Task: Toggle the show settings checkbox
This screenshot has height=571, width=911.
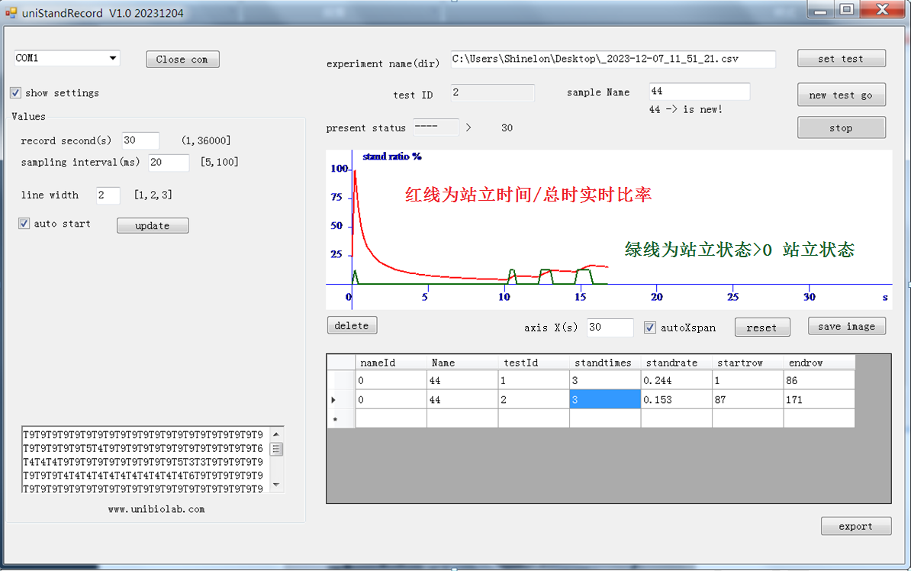Action: coord(16,93)
